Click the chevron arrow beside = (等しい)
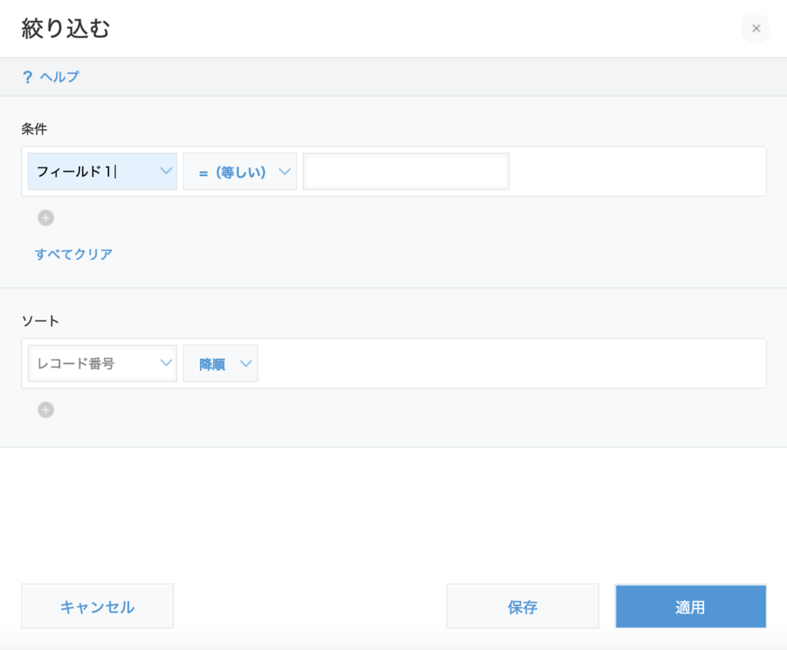 tap(284, 171)
